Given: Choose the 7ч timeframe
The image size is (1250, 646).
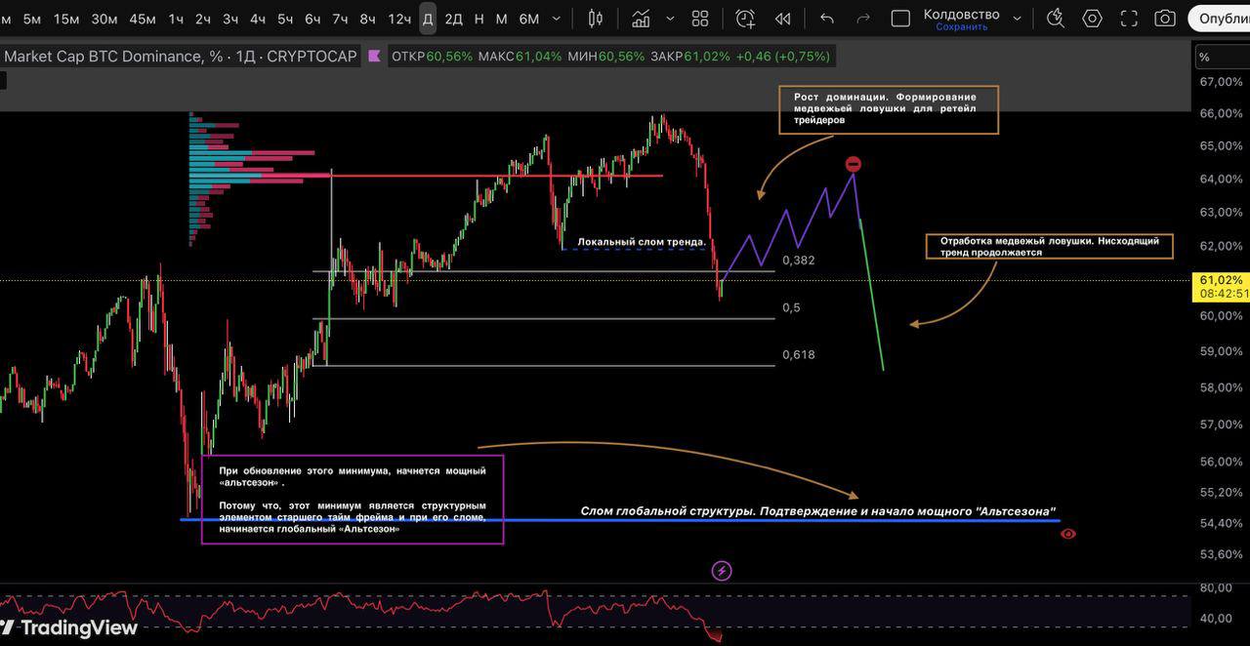Looking at the screenshot, I should 340,19.
